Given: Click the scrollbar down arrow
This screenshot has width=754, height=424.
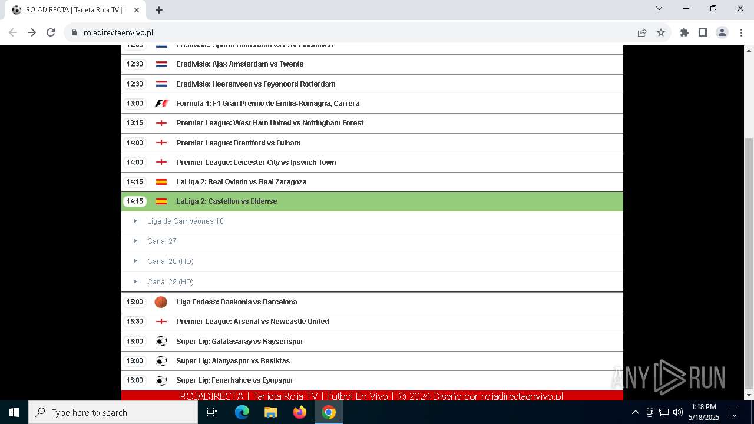Looking at the screenshot, I should pyautogui.click(x=749, y=396).
